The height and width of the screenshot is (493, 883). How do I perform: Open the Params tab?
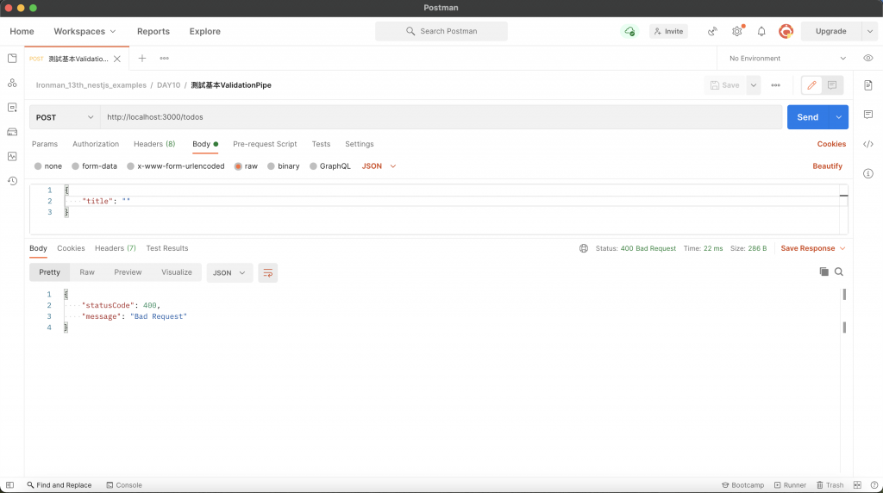[45, 144]
